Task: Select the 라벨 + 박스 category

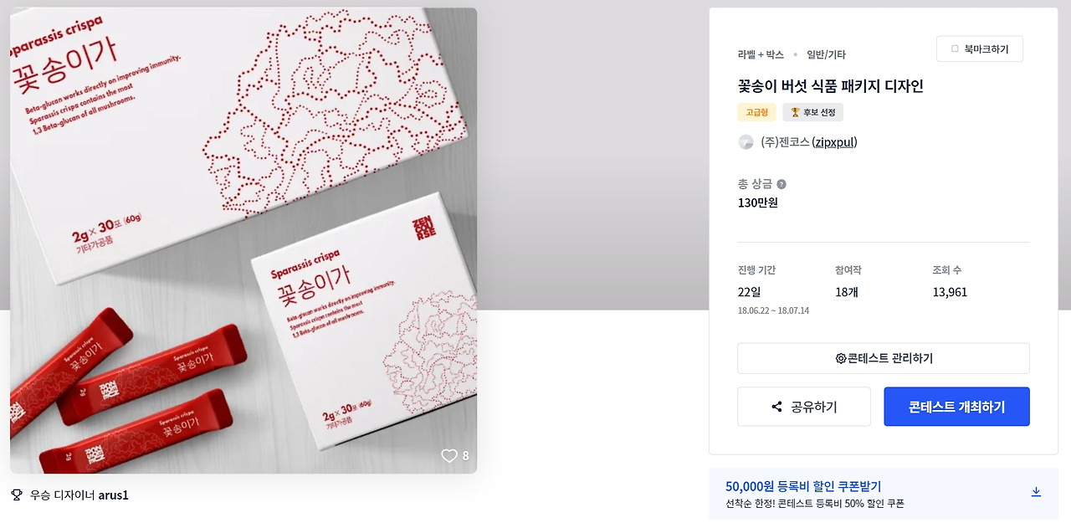Action: click(x=761, y=54)
